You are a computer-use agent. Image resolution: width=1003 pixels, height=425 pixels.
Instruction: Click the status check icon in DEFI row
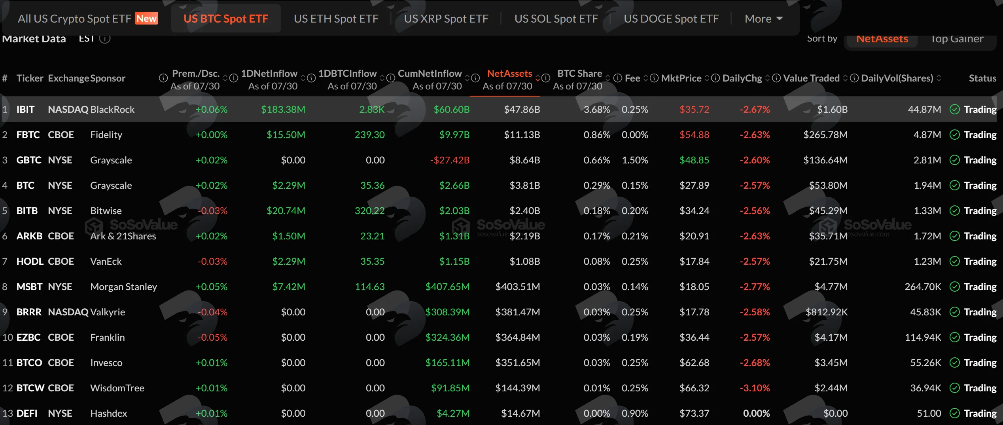(955, 413)
